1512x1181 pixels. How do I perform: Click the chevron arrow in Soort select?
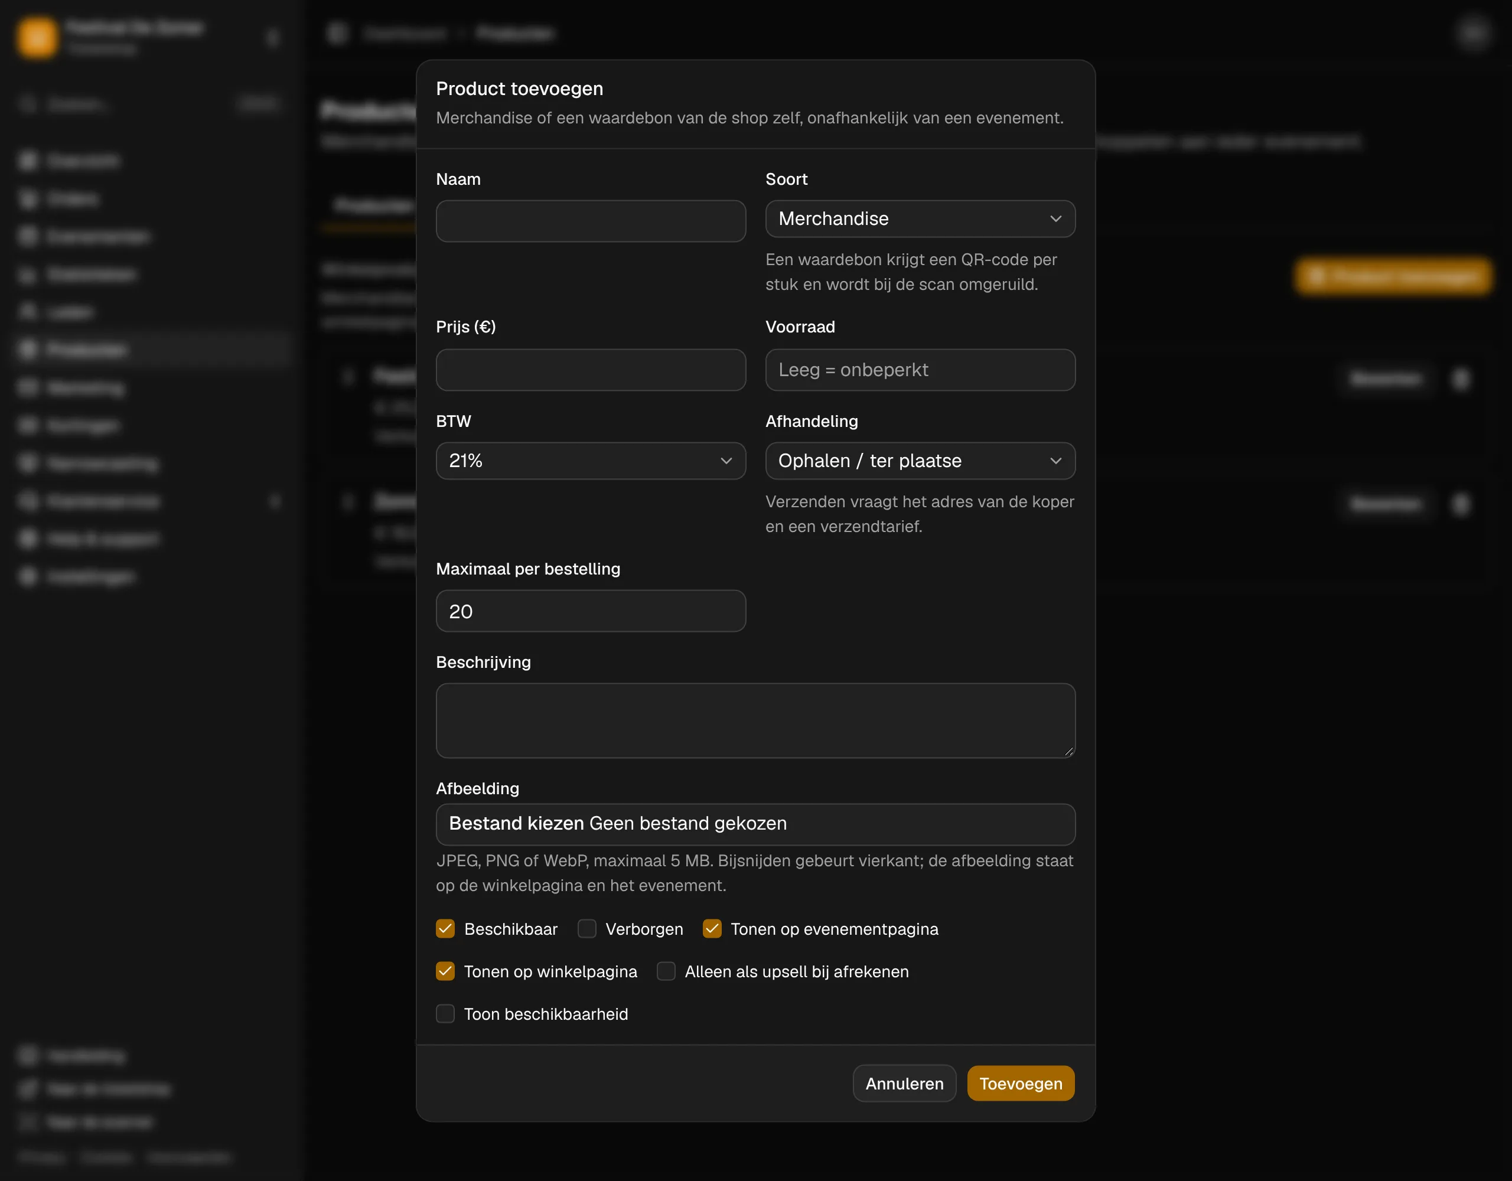click(x=1055, y=218)
